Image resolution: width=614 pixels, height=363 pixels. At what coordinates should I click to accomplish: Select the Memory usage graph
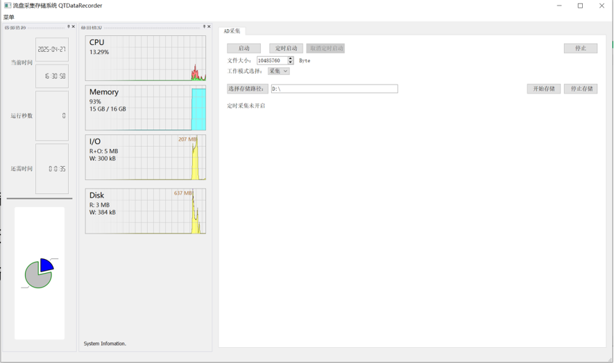click(x=145, y=107)
